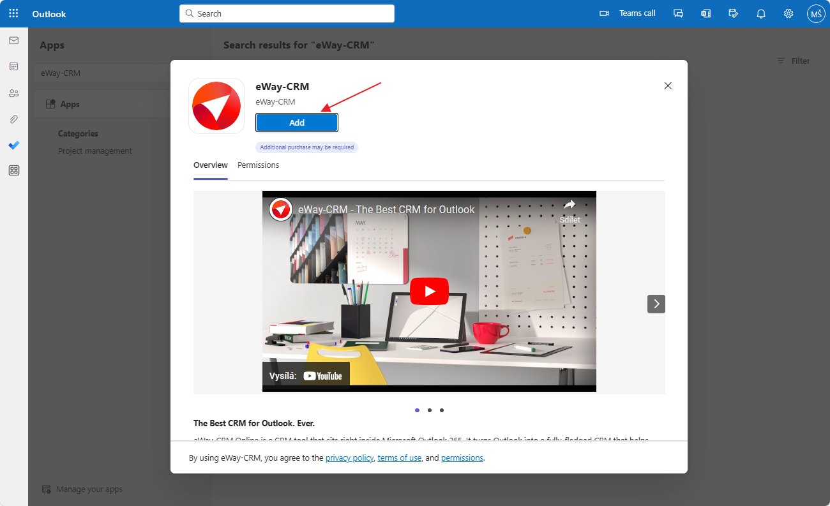Switch to the Overview tab
The image size is (830, 506).
pyautogui.click(x=211, y=165)
